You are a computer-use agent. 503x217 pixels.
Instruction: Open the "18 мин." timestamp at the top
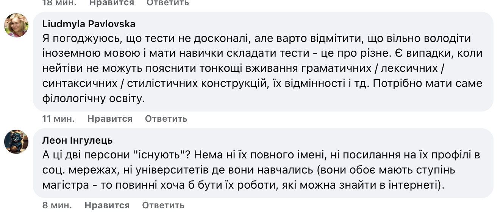click(59, 3)
